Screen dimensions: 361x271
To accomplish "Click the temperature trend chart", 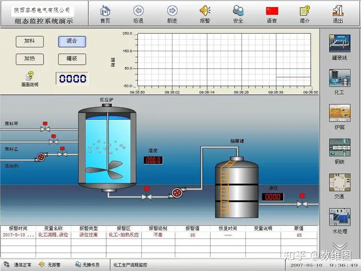I will click(x=224, y=60).
